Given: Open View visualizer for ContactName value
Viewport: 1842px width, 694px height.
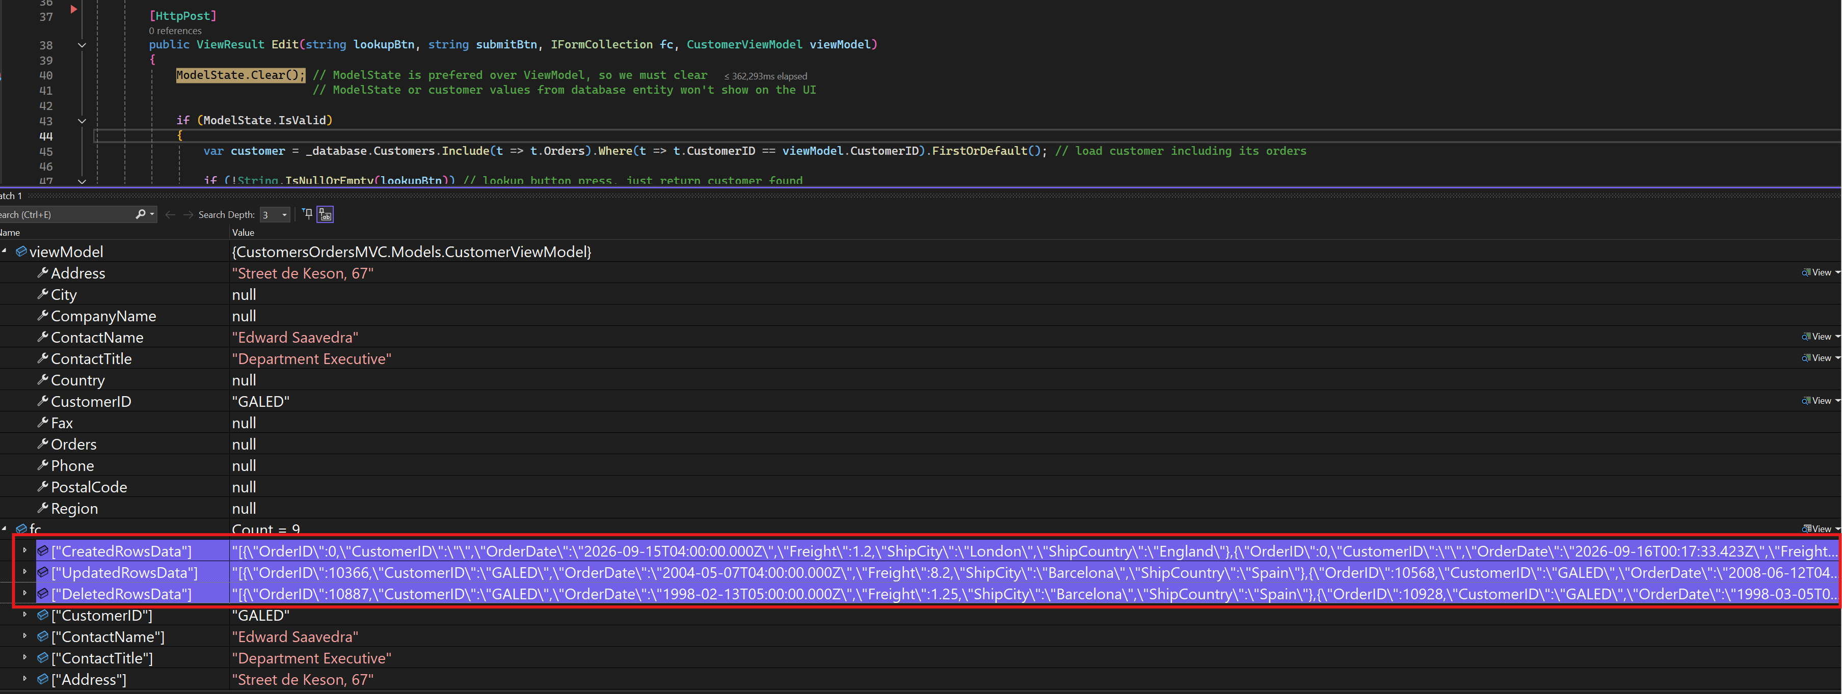Looking at the screenshot, I should pos(1821,337).
